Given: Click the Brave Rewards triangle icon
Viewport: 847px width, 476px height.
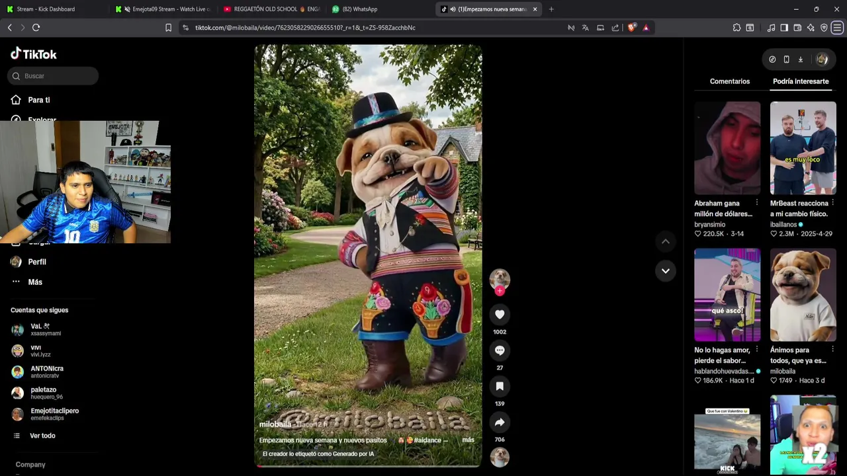Looking at the screenshot, I should coord(646,28).
